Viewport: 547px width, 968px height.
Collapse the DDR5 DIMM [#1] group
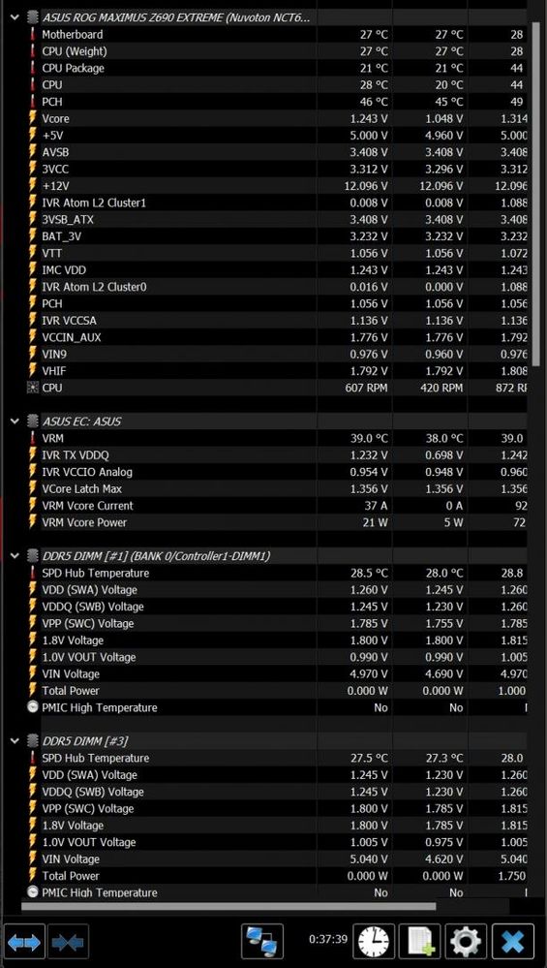[x=15, y=556]
